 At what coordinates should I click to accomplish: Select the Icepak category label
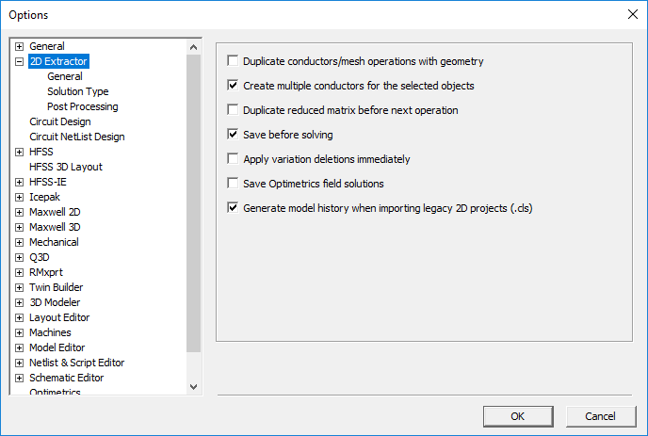click(x=44, y=197)
